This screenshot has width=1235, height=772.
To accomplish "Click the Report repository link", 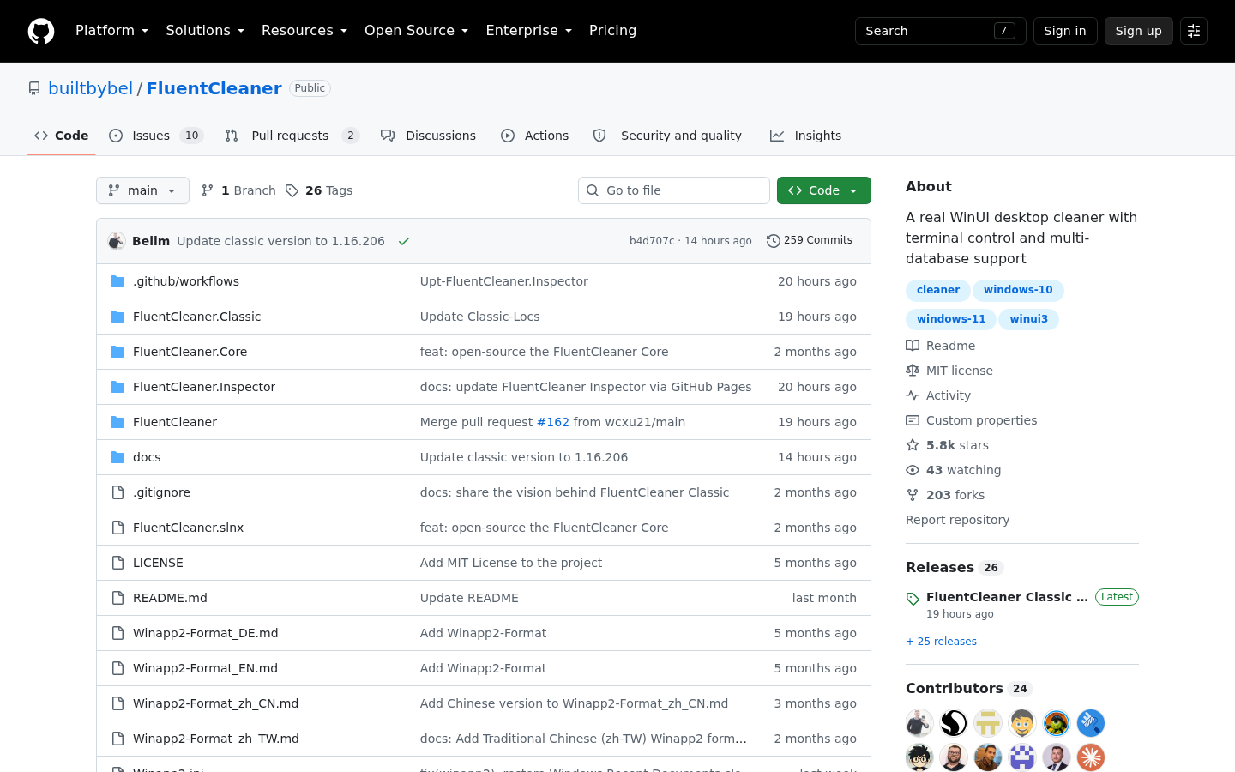I will [x=957, y=520].
